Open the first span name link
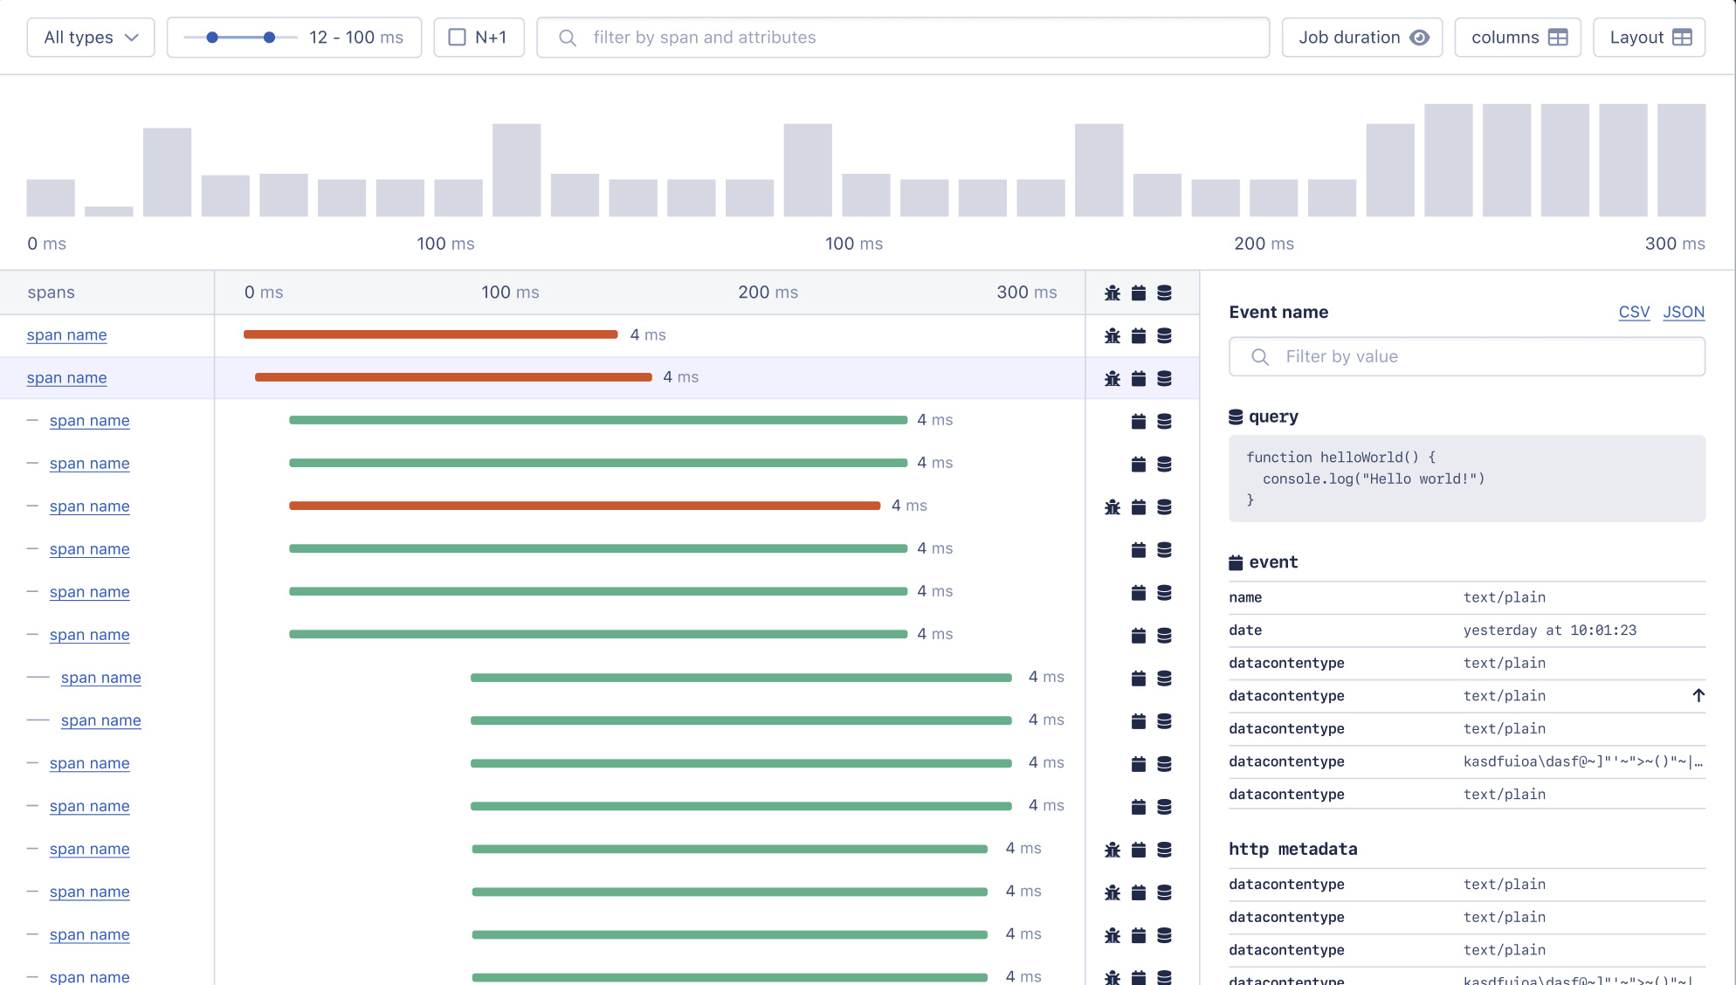The image size is (1736, 985). pyautogui.click(x=66, y=335)
